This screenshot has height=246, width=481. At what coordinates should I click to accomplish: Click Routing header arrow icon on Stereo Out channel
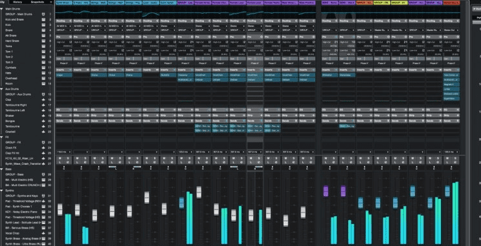(x=458, y=21)
